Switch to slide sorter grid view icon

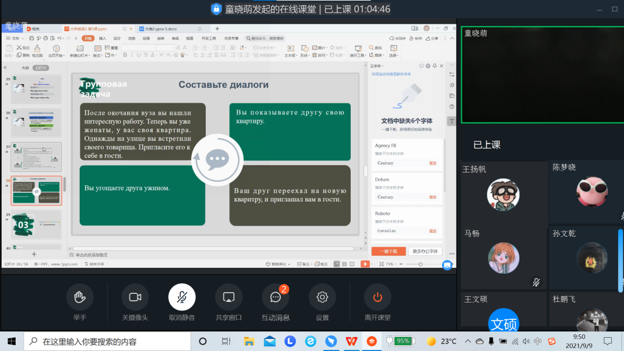pos(344,264)
